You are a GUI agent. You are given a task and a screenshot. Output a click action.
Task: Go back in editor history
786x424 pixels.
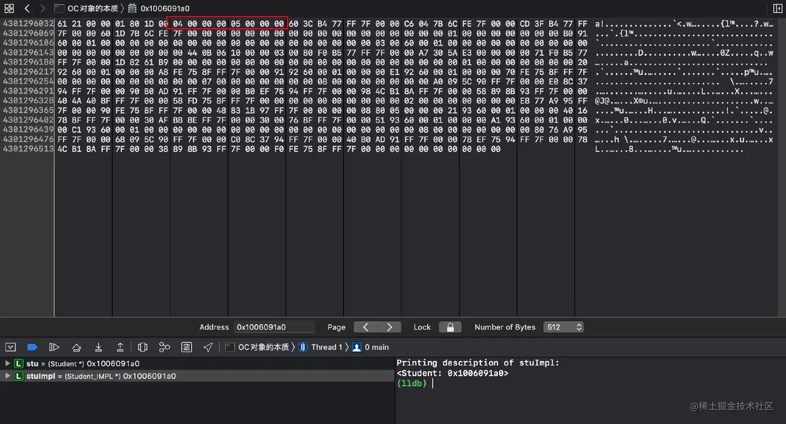(x=27, y=8)
